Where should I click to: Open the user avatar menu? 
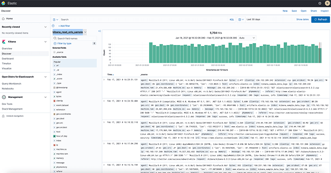point(327,3)
